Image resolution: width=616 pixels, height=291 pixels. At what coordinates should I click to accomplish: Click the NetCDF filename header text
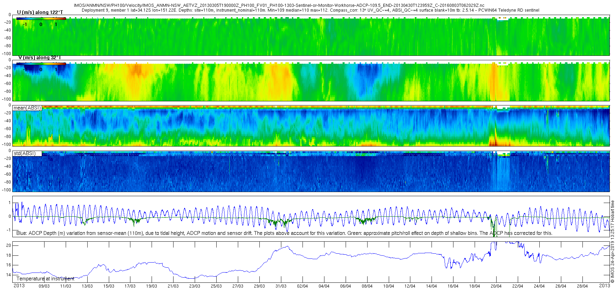(x=279, y=5)
